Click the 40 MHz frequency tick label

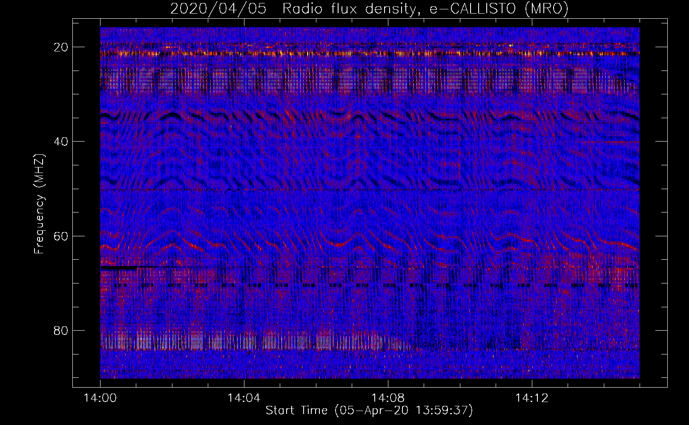tap(61, 142)
